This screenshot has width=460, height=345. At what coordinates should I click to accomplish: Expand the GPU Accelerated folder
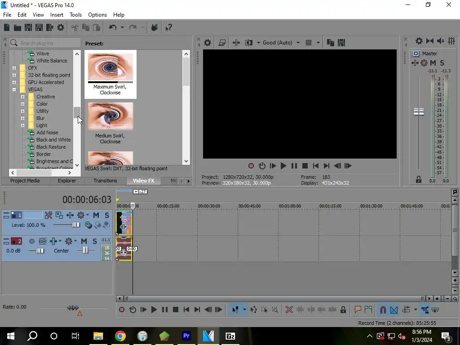pos(14,82)
